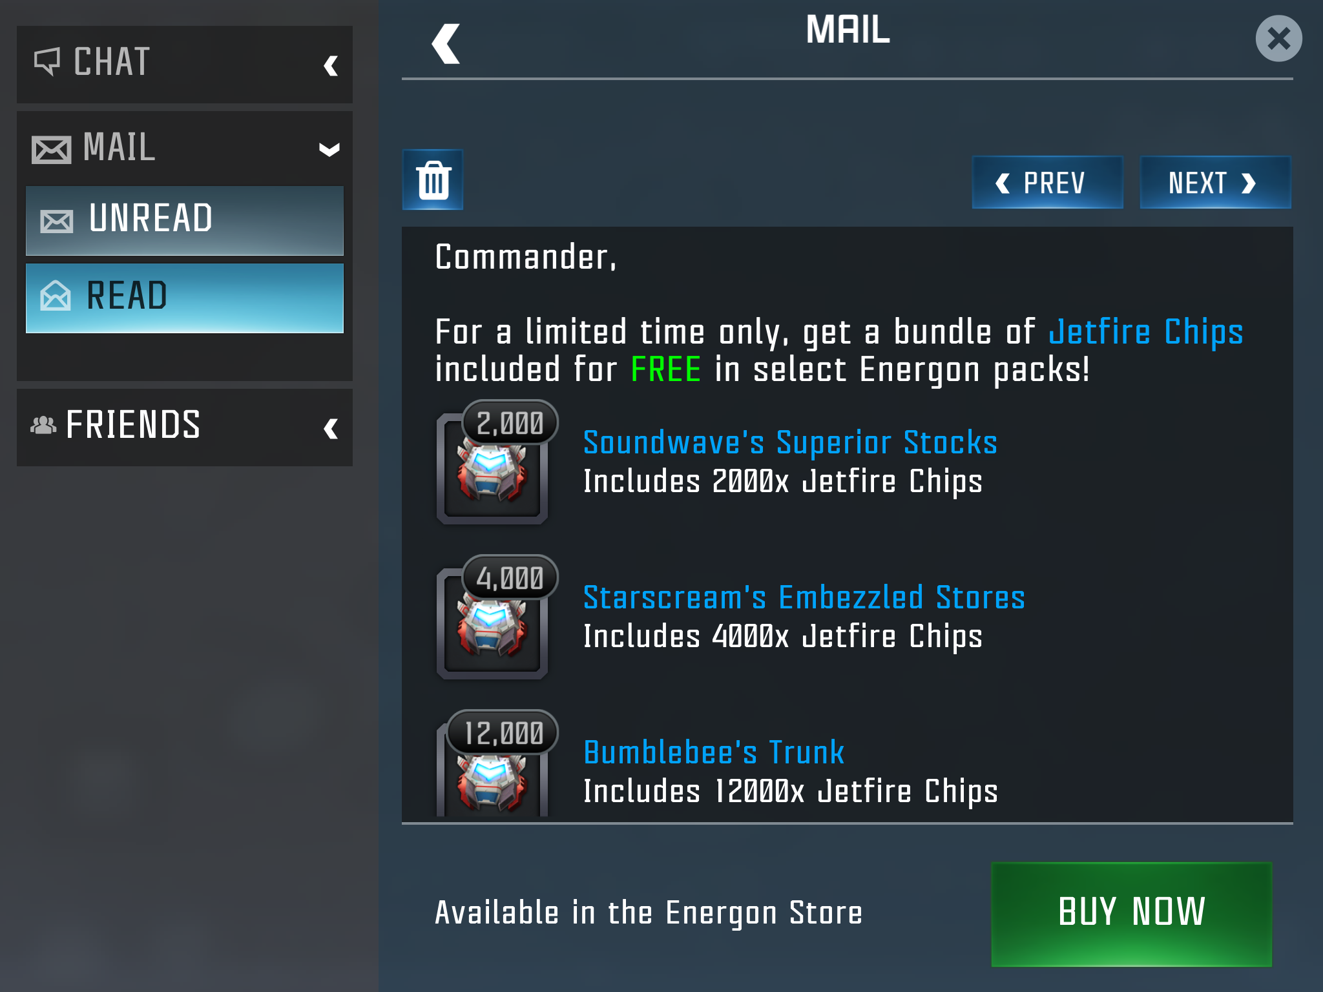Open next mail with NEXT button
The height and width of the screenshot is (992, 1323).
pos(1215,182)
